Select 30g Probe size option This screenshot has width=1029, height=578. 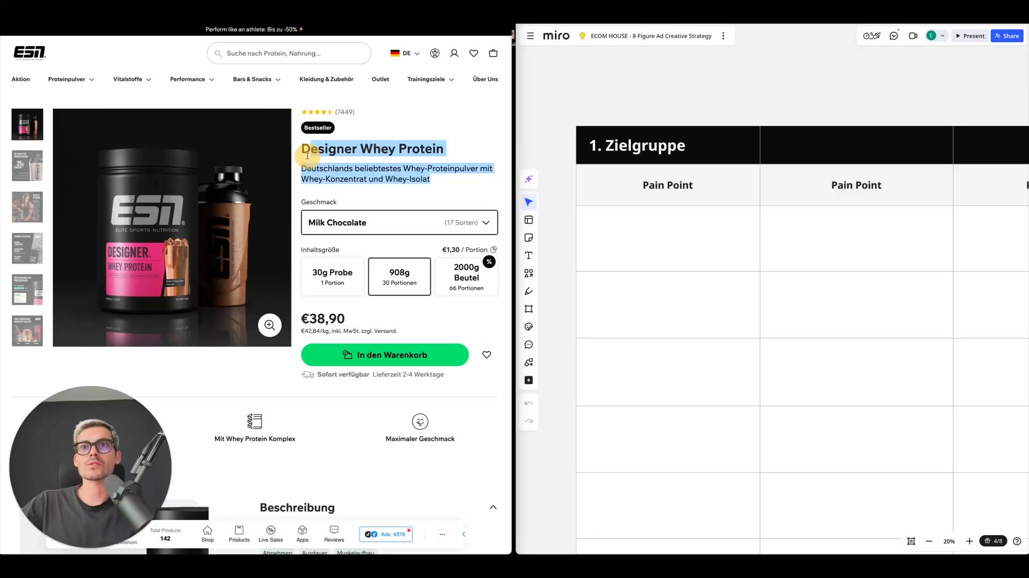click(x=332, y=277)
